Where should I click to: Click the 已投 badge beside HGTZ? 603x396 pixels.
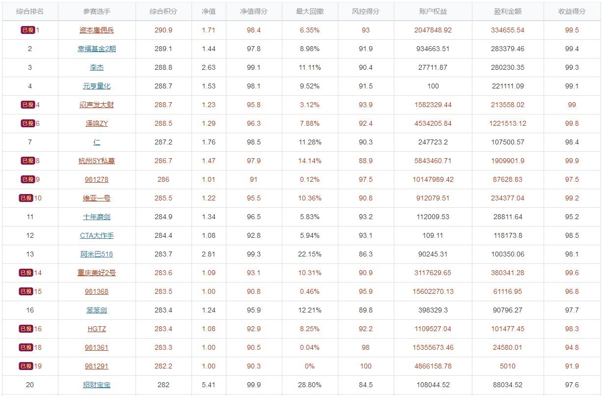pos(26,329)
